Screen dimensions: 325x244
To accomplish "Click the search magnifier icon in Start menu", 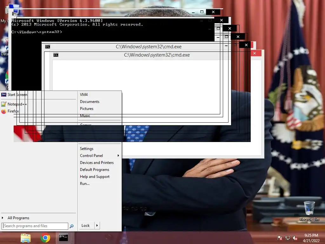I will pyautogui.click(x=71, y=226).
